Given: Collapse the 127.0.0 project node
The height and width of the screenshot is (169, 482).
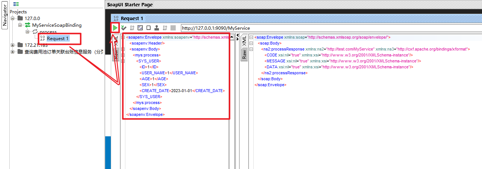Looking at the screenshot, I should pos(13,18).
